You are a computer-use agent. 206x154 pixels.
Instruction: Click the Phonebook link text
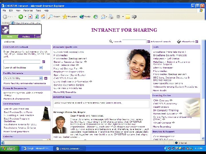click(188, 42)
